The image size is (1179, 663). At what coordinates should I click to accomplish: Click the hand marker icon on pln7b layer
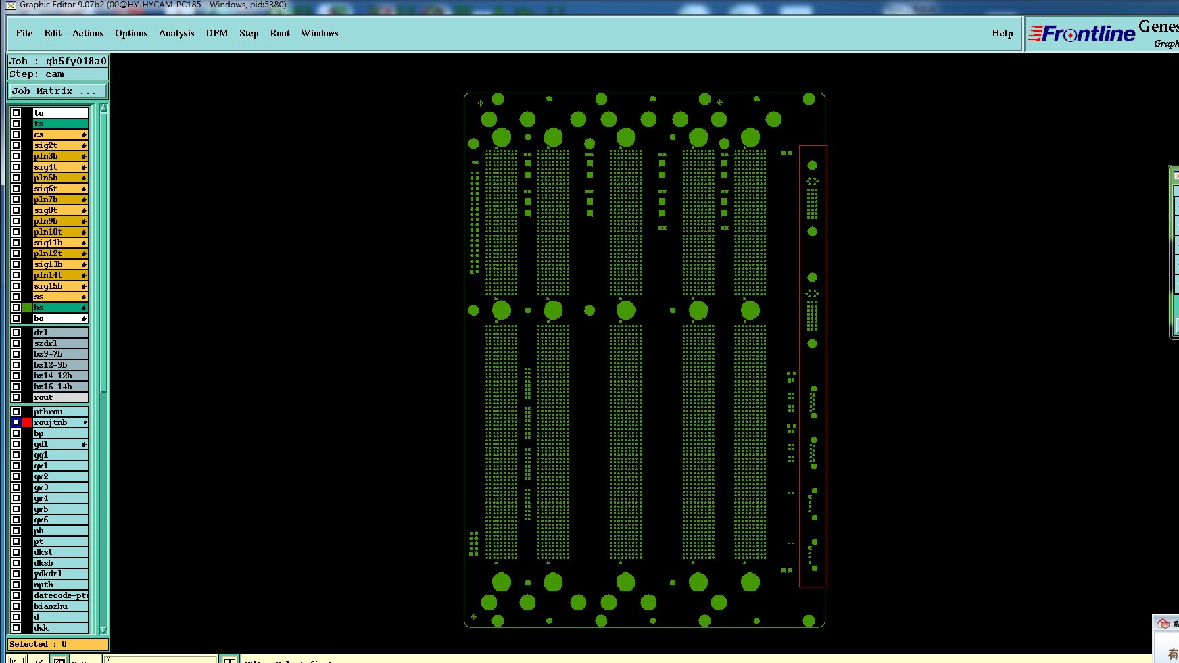84,199
